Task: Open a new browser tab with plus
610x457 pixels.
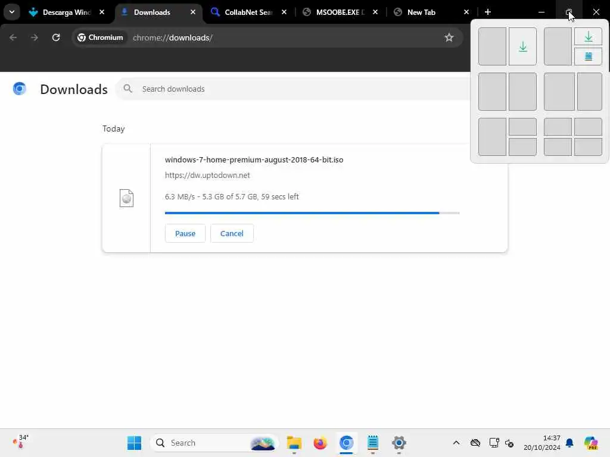Action: pyautogui.click(x=488, y=12)
